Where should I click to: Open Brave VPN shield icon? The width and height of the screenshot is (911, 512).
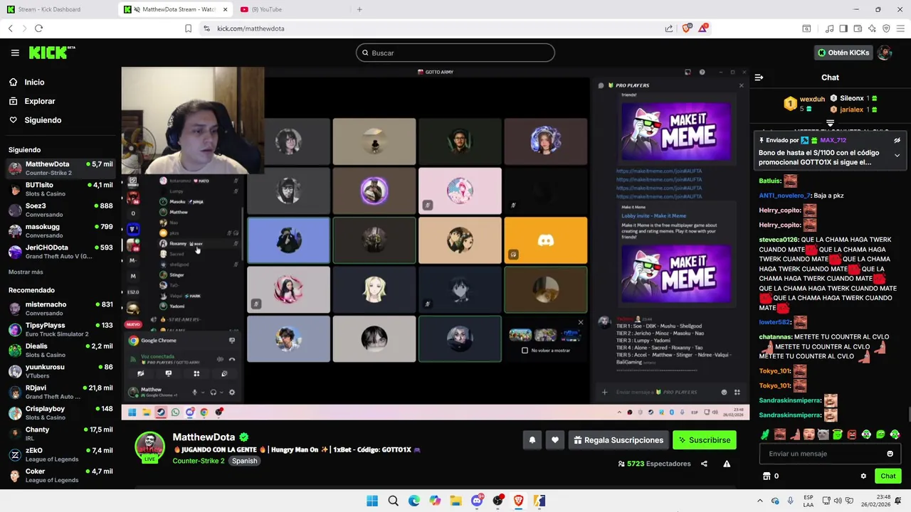point(886,28)
